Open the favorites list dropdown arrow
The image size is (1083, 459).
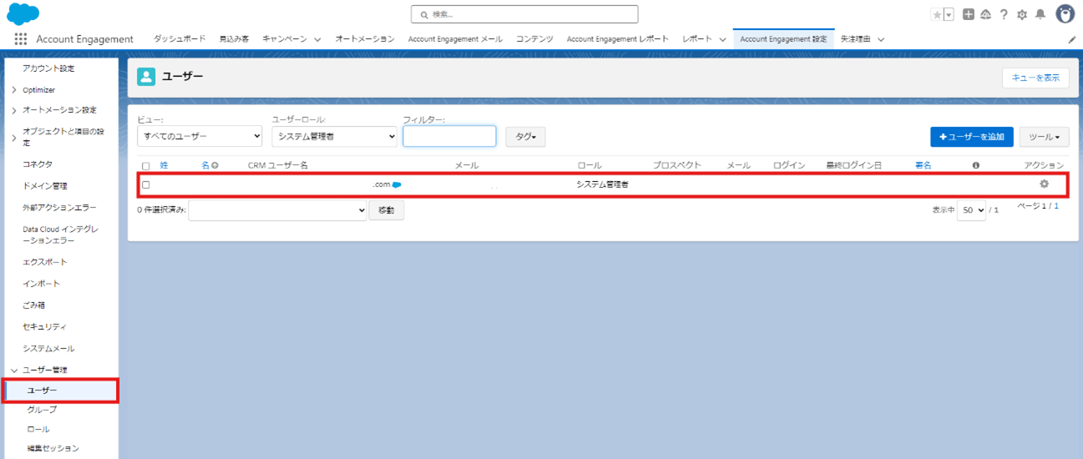[x=949, y=14]
